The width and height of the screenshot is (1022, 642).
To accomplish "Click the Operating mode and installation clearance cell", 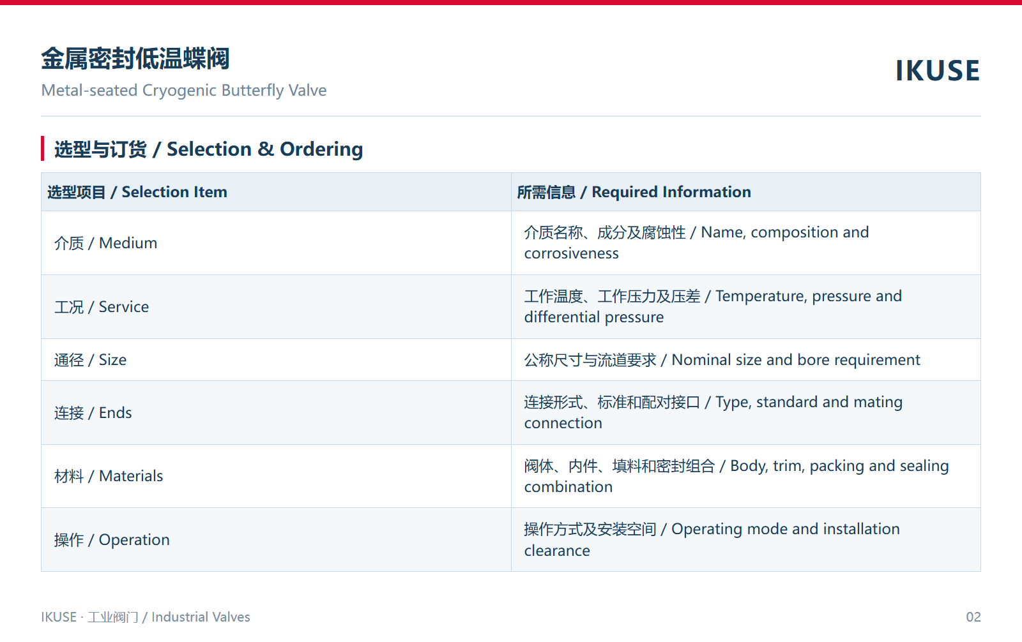I will point(746,540).
